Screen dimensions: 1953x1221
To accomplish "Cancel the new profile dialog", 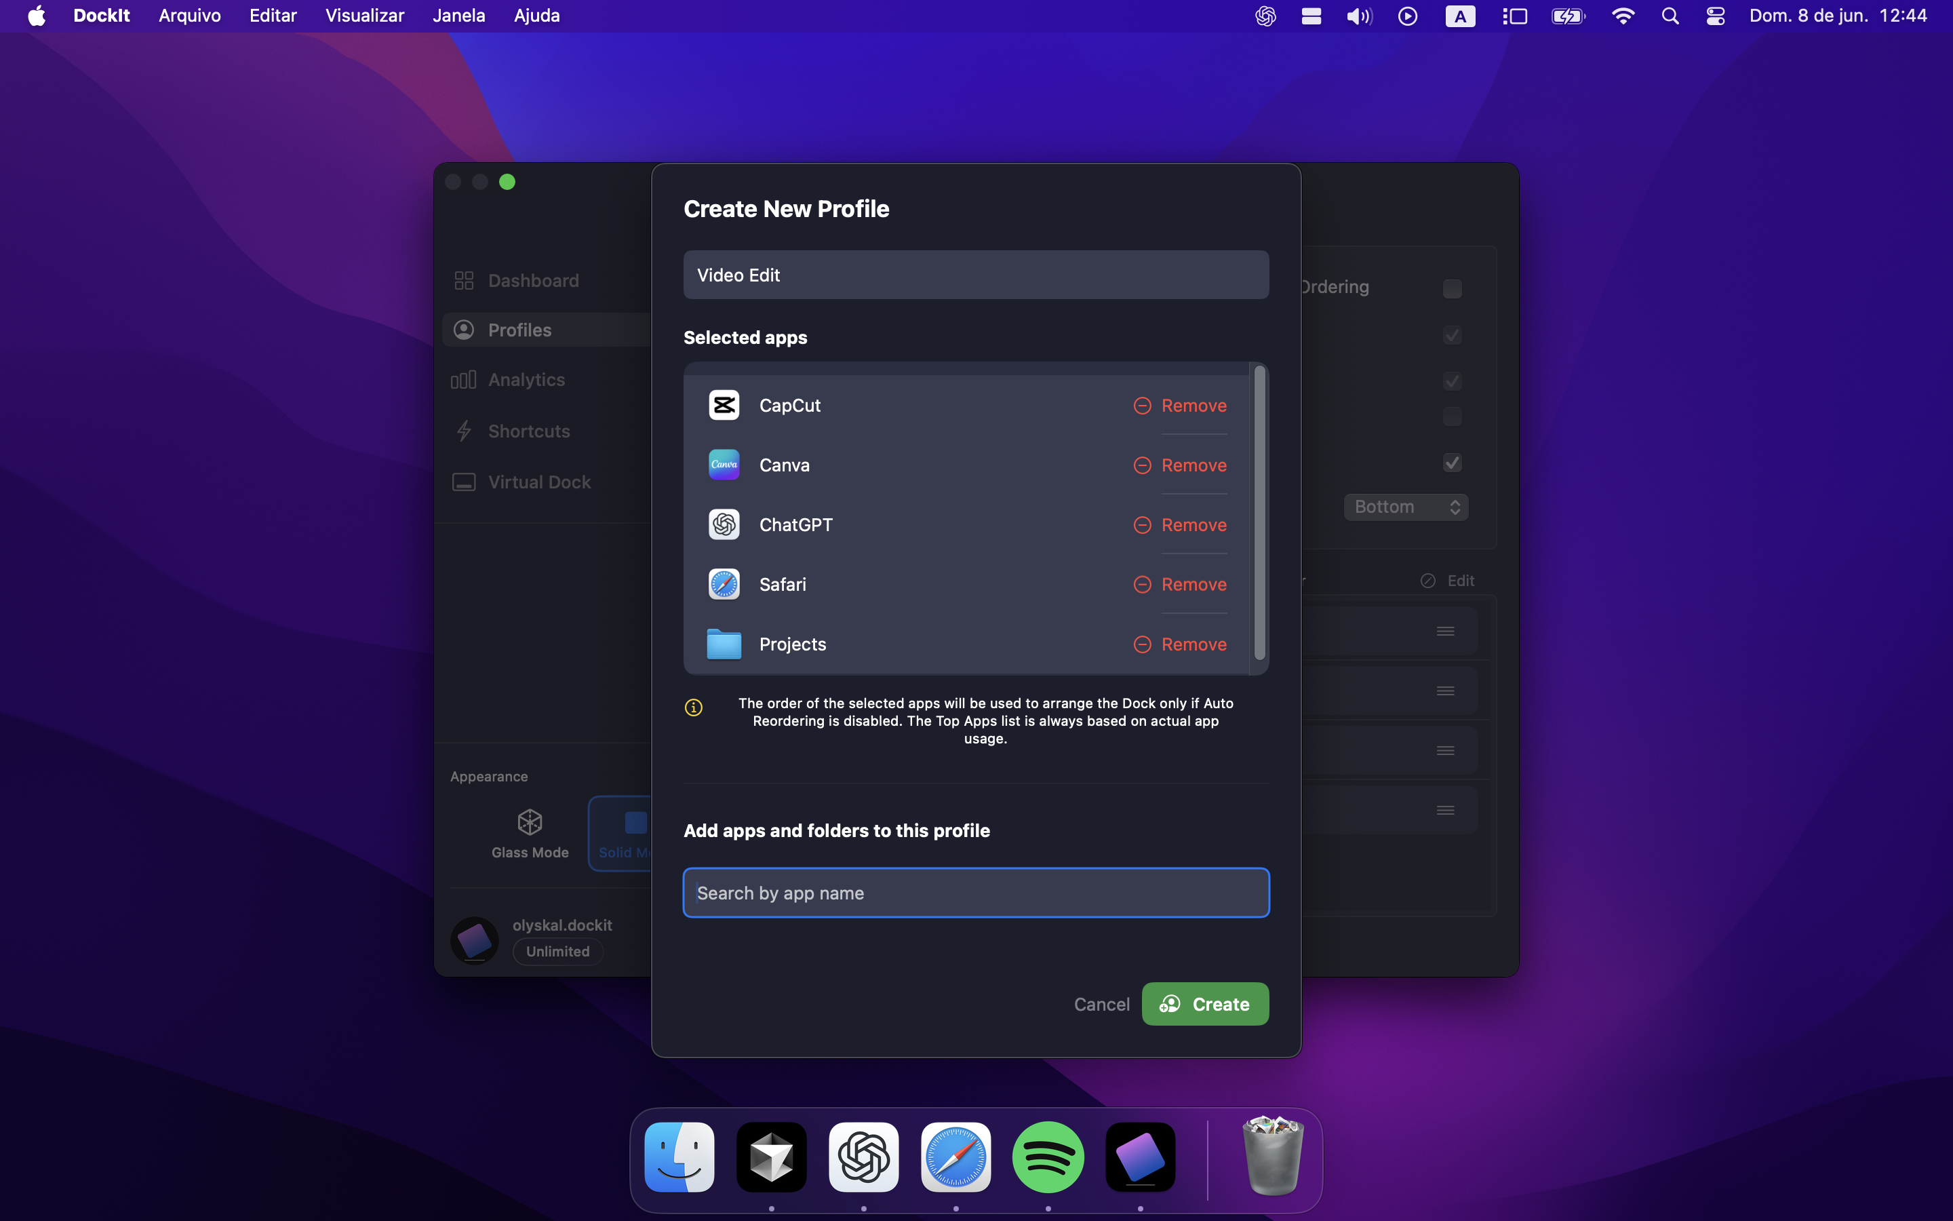I will click(x=1101, y=1004).
